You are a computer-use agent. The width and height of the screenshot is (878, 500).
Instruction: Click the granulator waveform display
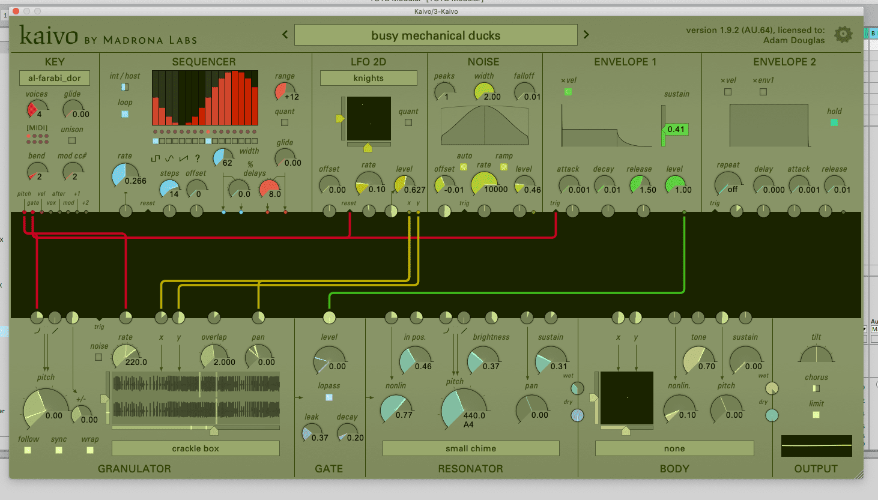pos(196,398)
